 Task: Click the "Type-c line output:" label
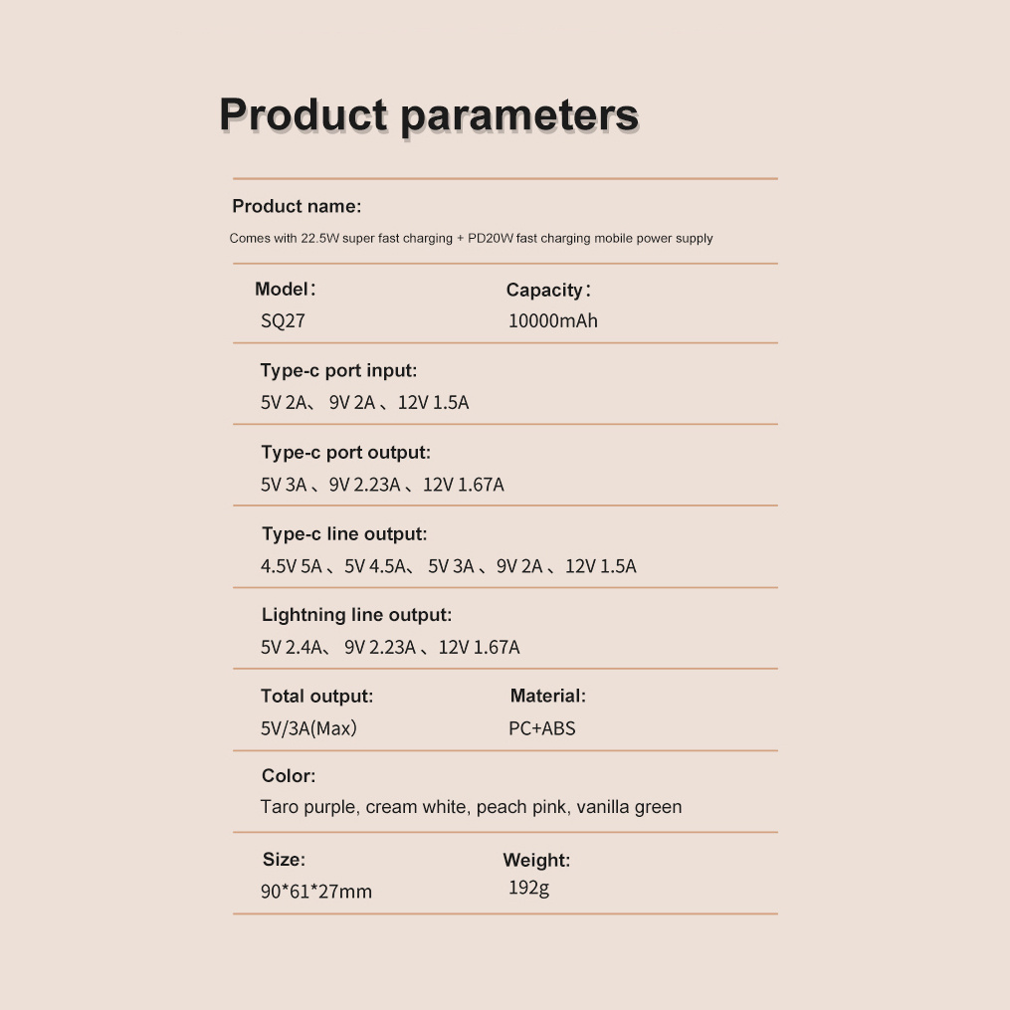(344, 534)
